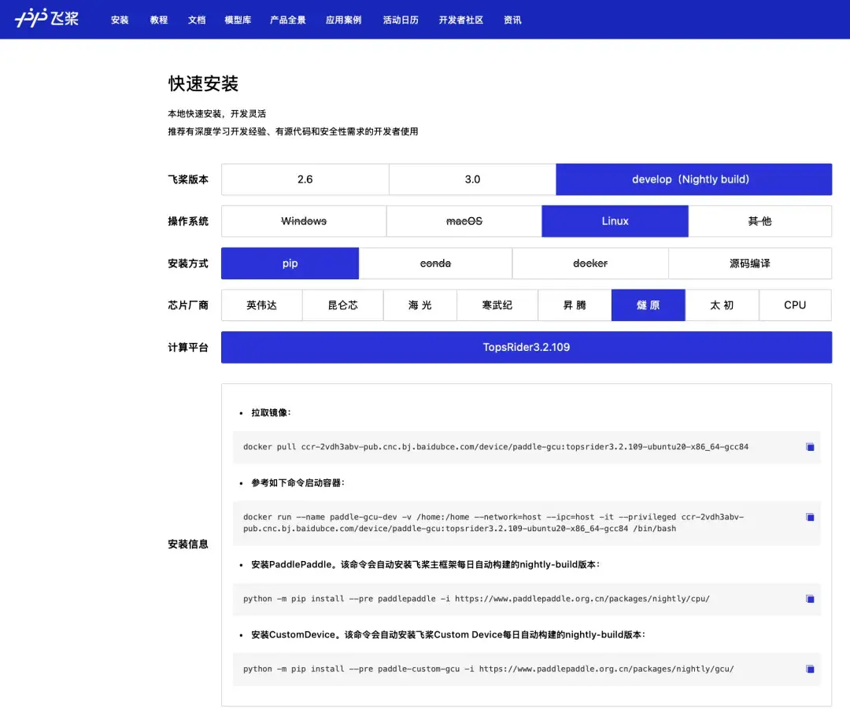Image resolution: width=850 pixels, height=716 pixels.
Task: Click the 安装PaddlePaddle instruction line
Action: [x=426, y=565]
